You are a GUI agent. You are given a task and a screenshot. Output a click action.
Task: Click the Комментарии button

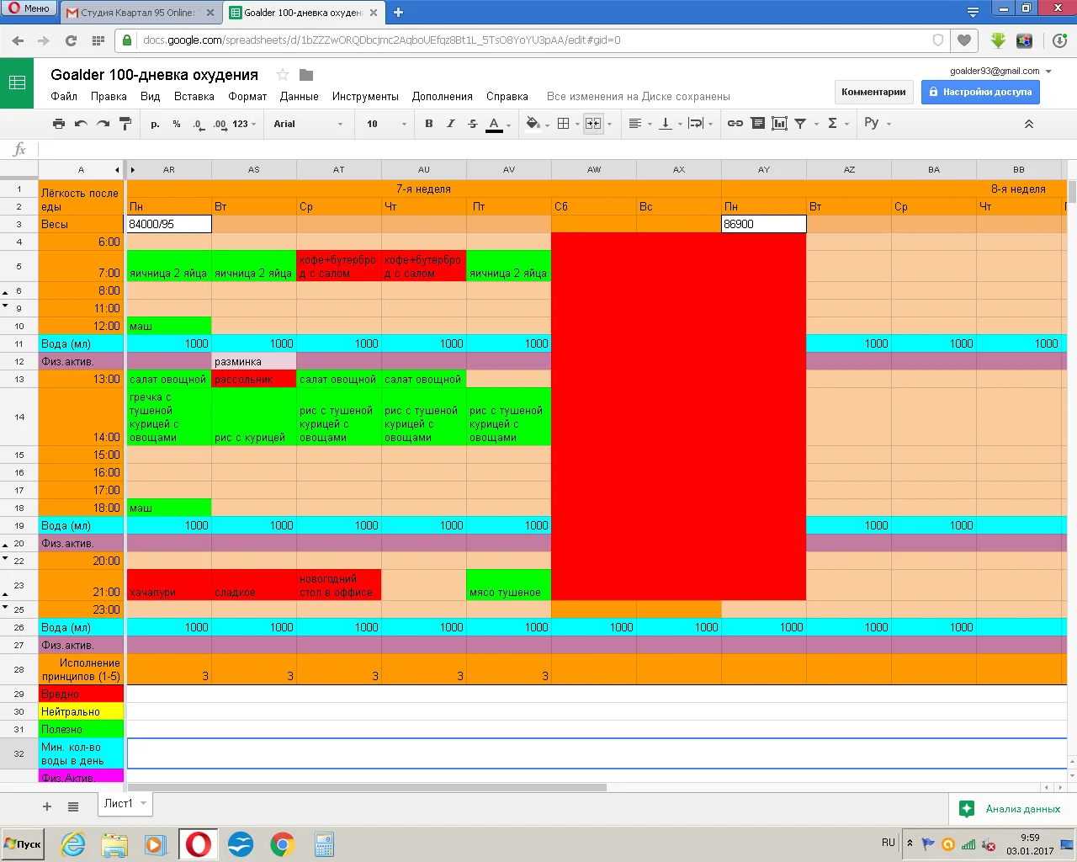[x=873, y=92]
